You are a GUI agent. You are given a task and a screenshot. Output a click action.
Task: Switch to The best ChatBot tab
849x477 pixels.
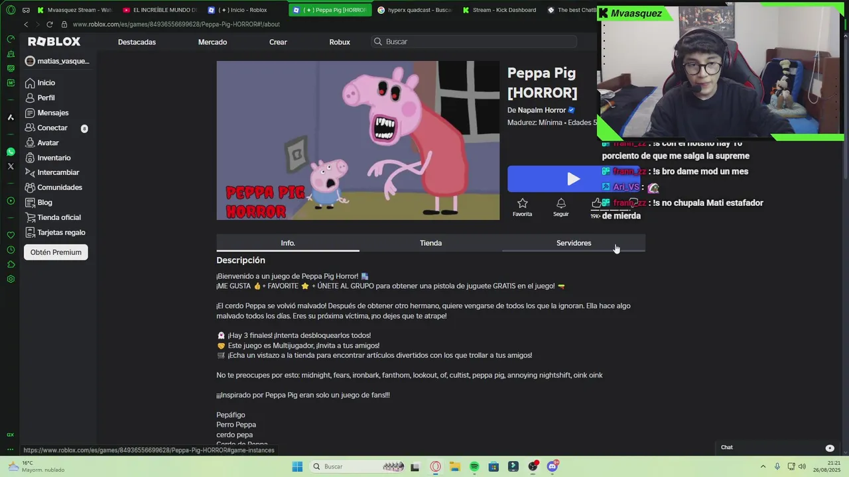pyautogui.click(x=572, y=10)
